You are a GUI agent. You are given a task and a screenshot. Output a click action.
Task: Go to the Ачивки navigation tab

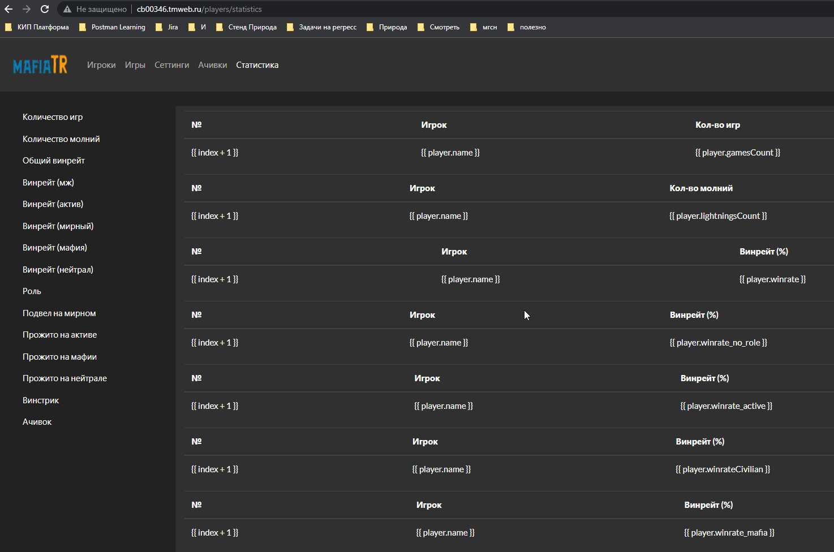pyautogui.click(x=212, y=65)
